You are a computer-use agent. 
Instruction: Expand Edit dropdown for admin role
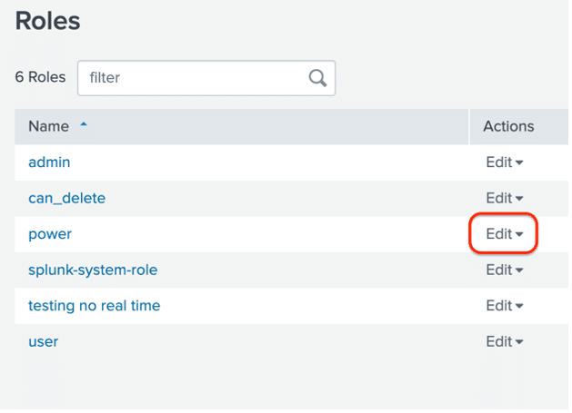coord(505,162)
